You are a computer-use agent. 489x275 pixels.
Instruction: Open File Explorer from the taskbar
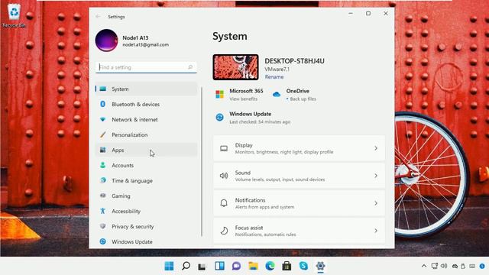[253, 266]
